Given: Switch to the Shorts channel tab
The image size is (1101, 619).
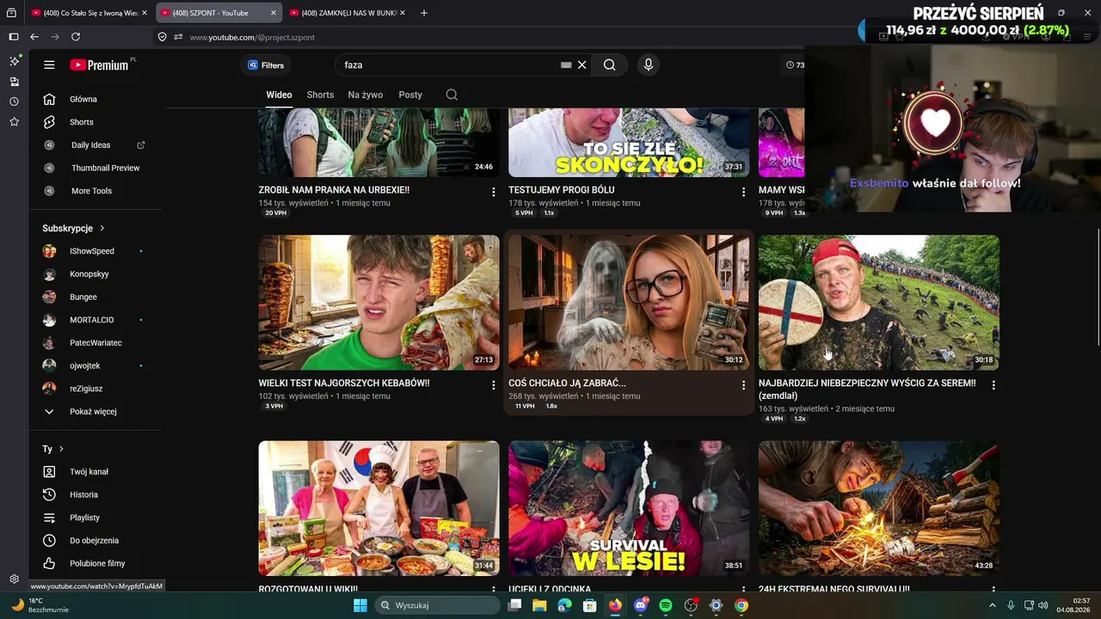Looking at the screenshot, I should pyautogui.click(x=320, y=95).
